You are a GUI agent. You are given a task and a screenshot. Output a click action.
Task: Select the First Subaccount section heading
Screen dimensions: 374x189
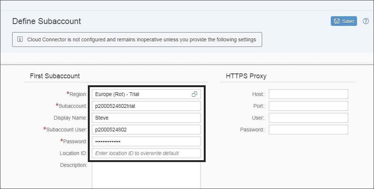[55, 76]
